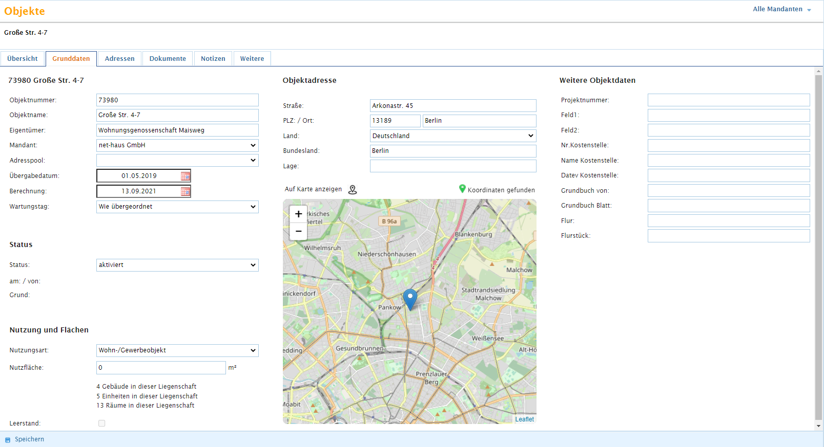
Task: Zoom out on the map with minus button
Action: point(298,231)
